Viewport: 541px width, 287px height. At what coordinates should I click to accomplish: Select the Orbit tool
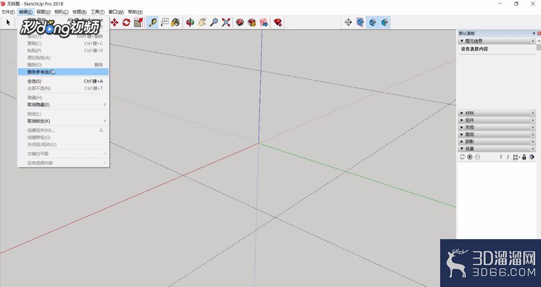tap(190, 23)
